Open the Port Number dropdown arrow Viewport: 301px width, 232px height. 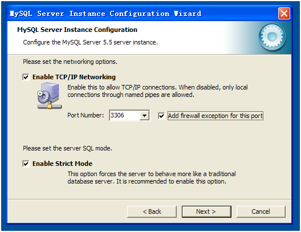pyautogui.click(x=144, y=115)
